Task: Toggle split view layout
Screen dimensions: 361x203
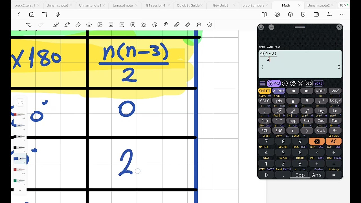Action: [x=316, y=14]
